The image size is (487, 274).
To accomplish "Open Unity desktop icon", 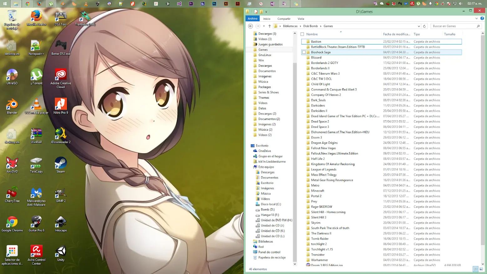I will coord(61,253).
